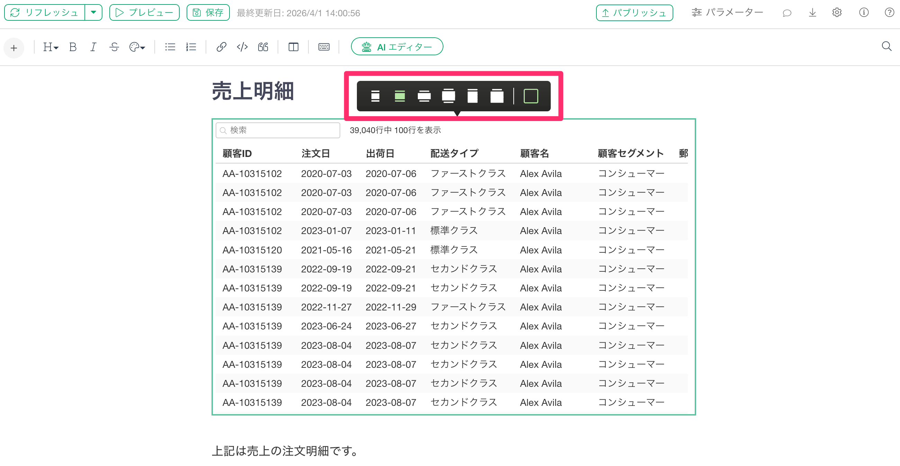Insert a link with the chain icon
Image resolution: width=900 pixels, height=466 pixels.
221,47
